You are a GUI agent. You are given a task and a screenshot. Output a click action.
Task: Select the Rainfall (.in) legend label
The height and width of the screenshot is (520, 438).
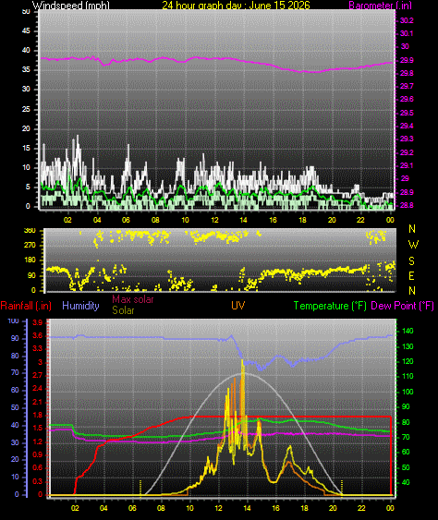click(x=26, y=306)
